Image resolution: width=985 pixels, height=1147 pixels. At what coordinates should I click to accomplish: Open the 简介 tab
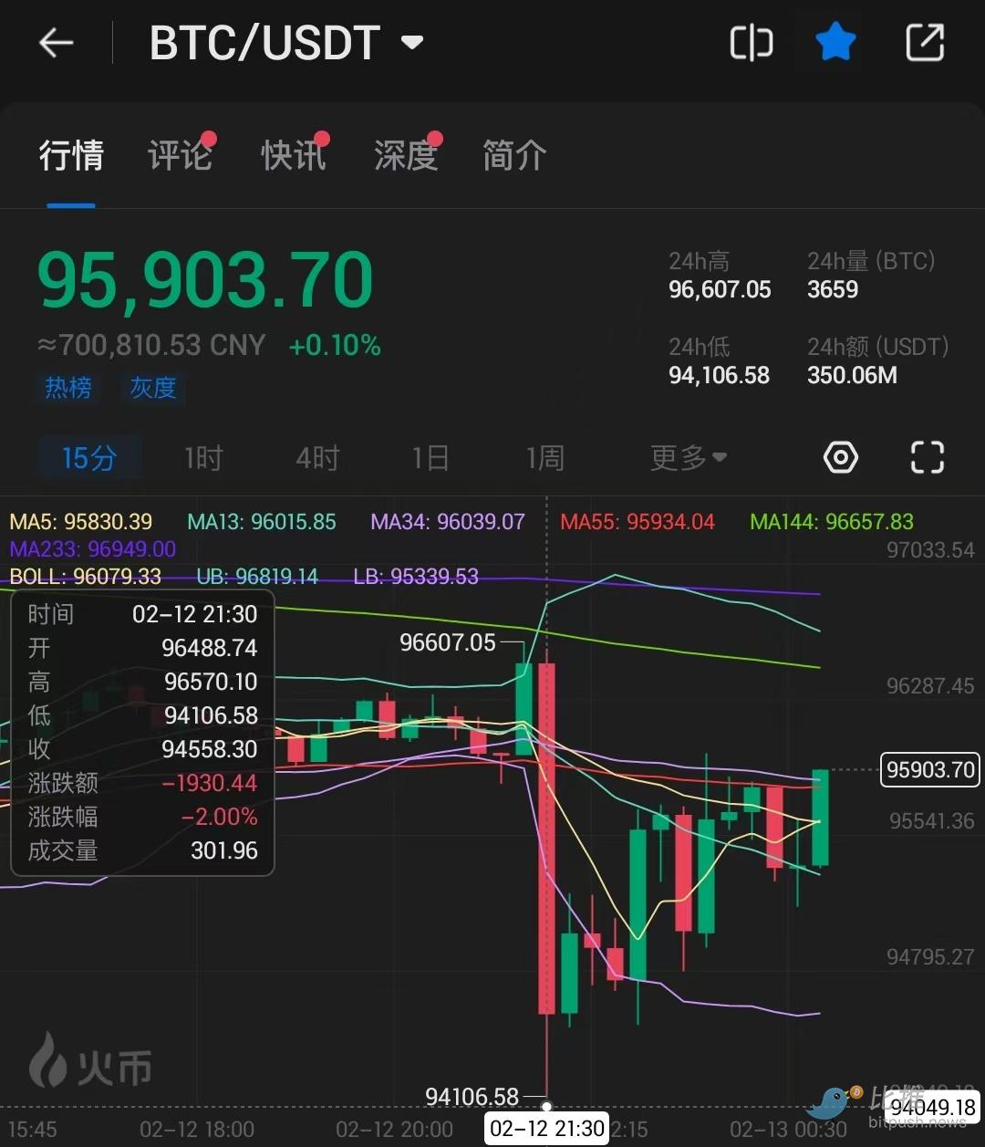513,156
